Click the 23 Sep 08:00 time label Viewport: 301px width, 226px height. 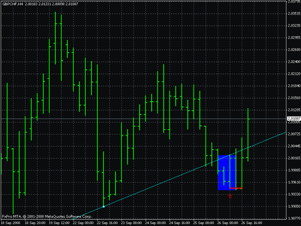point(131,223)
